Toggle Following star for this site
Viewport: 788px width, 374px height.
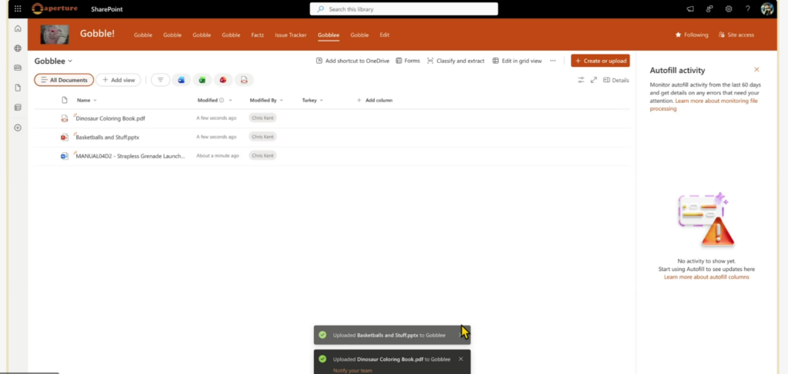pos(691,35)
